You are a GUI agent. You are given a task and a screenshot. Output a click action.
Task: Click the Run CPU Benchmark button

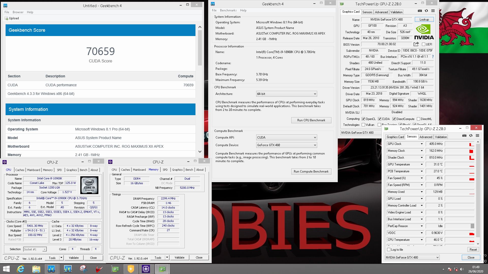point(311,120)
